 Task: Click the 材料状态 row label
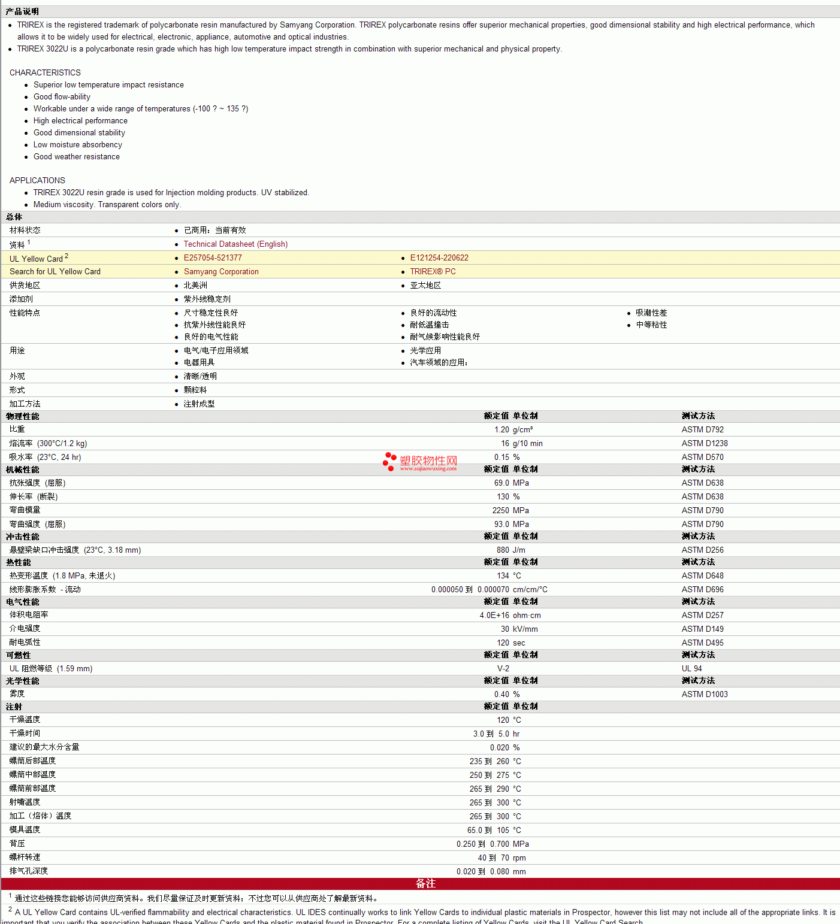click(25, 231)
